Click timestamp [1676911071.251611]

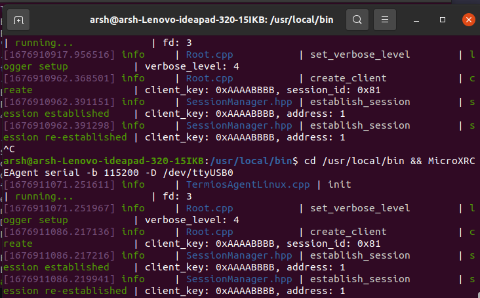tap(59, 184)
